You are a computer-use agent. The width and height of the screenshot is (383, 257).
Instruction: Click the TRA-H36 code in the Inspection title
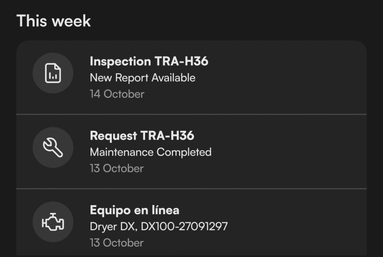coord(181,61)
